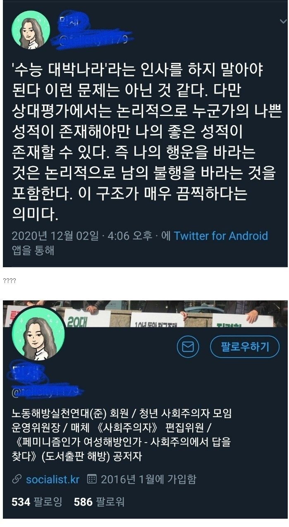The width and height of the screenshot is (289, 527).
Task: Click the profile bio description text
Action: 122,435
